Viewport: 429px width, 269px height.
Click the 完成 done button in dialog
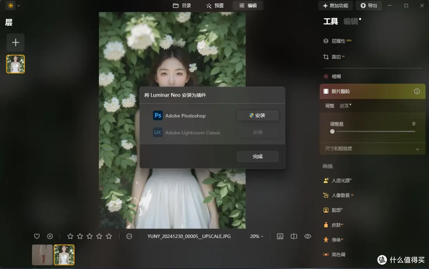click(x=257, y=157)
